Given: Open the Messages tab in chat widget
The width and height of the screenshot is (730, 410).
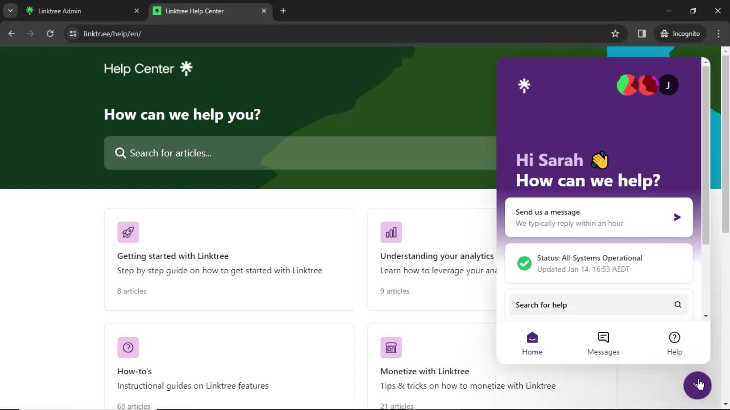Looking at the screenshot, I should tap(603, 344).
